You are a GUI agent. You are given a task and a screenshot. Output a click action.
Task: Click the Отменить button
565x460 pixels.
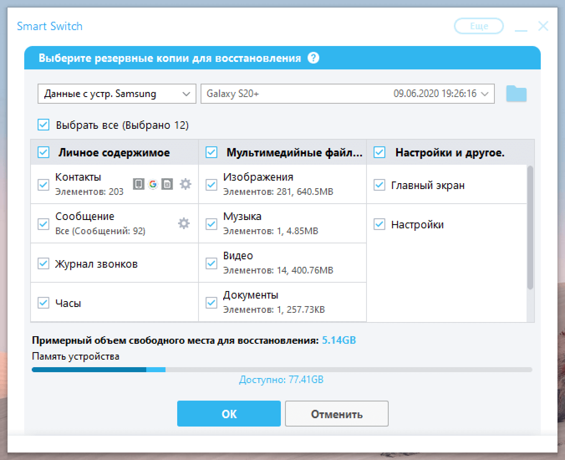click(337, 414)
